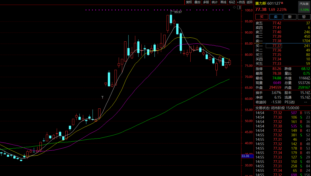Select the 买一 price 77.37 field

tap(274, 46)
